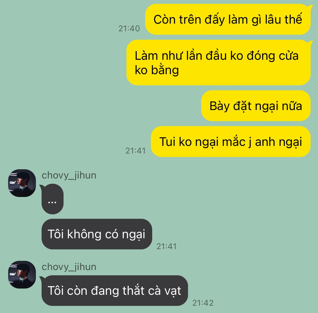Tap the 'Tui ko ngại mắc j anh ngại' bubble
318x313 pixels.
pyautogui.click(x=230, y=142)
